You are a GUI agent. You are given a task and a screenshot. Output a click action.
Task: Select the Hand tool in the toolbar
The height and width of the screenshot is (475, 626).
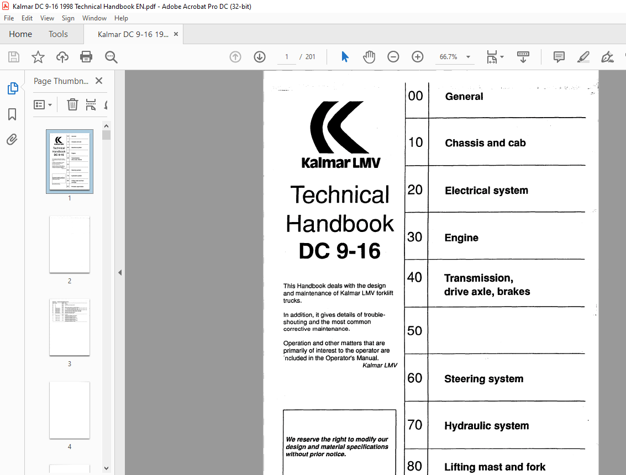tap(369, 56)
